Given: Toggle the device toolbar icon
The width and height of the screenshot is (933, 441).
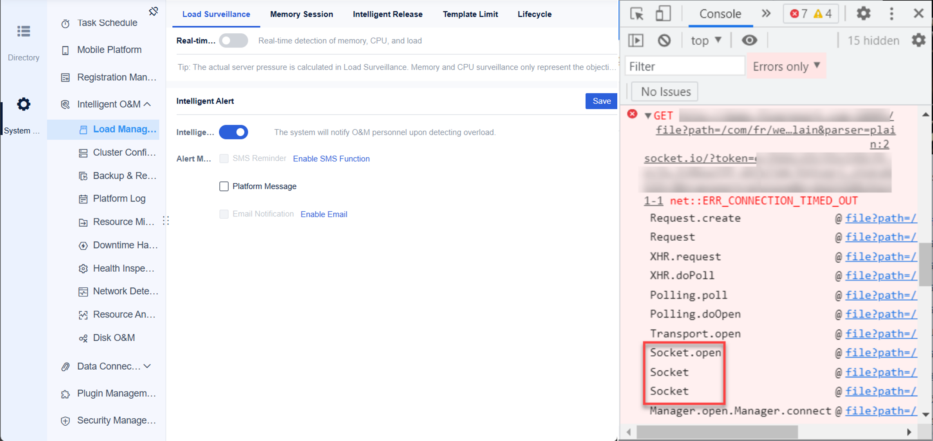Looking at the screenshot, I should pyautogui.click(x=663, y=14).
